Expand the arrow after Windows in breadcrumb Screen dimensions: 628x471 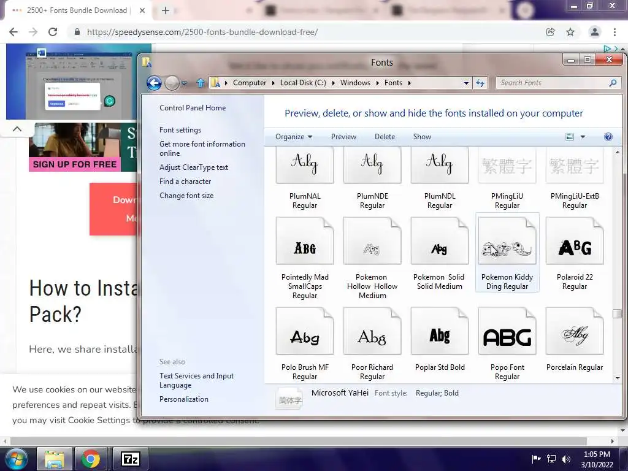(x=377, y=83)
